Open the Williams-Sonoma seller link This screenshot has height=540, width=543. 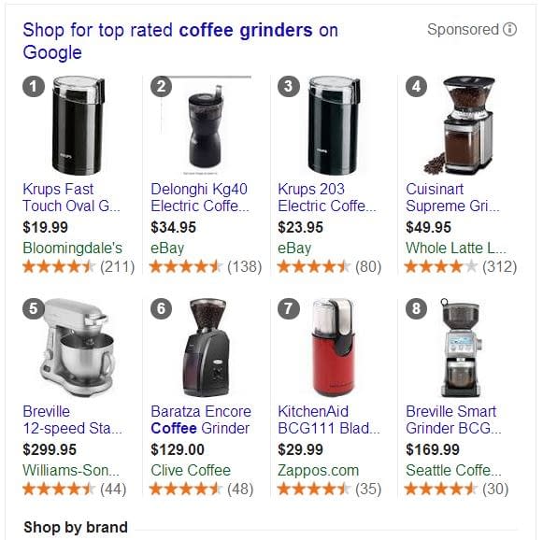pos(71,470)
